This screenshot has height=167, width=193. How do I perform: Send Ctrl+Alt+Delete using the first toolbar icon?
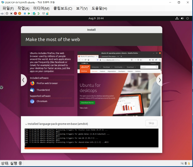pyautogui.click(x=2, y=14)
